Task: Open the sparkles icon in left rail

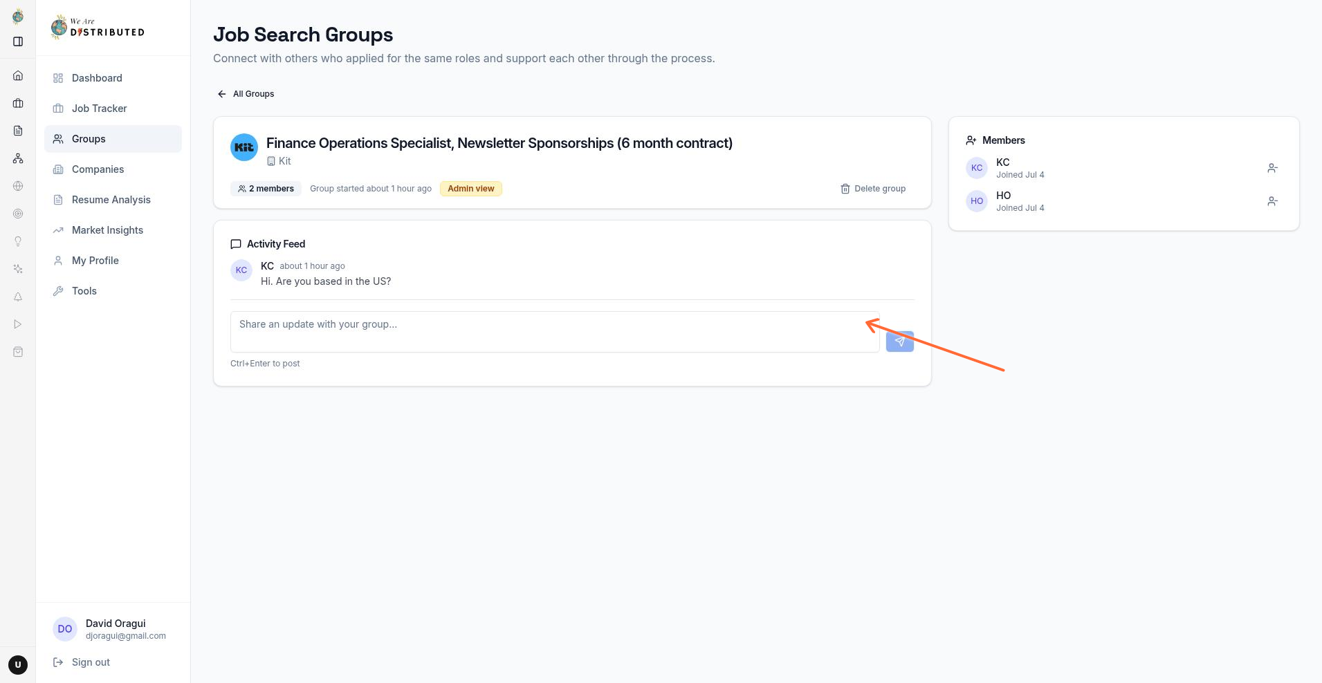Action: [18, 269]
